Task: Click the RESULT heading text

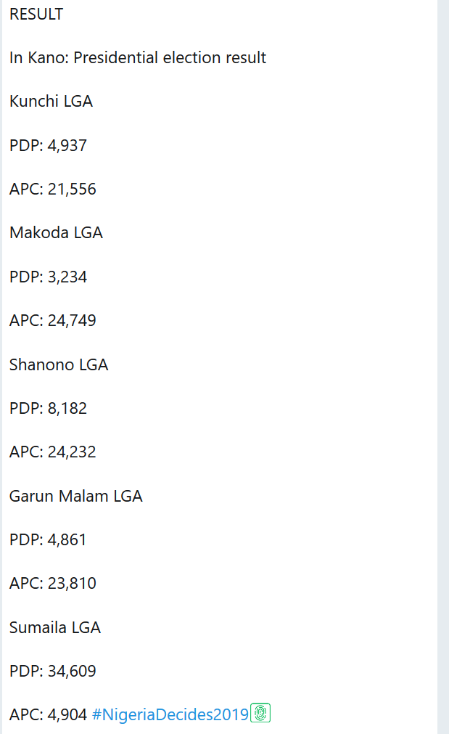Action: [x=36, y=14]
